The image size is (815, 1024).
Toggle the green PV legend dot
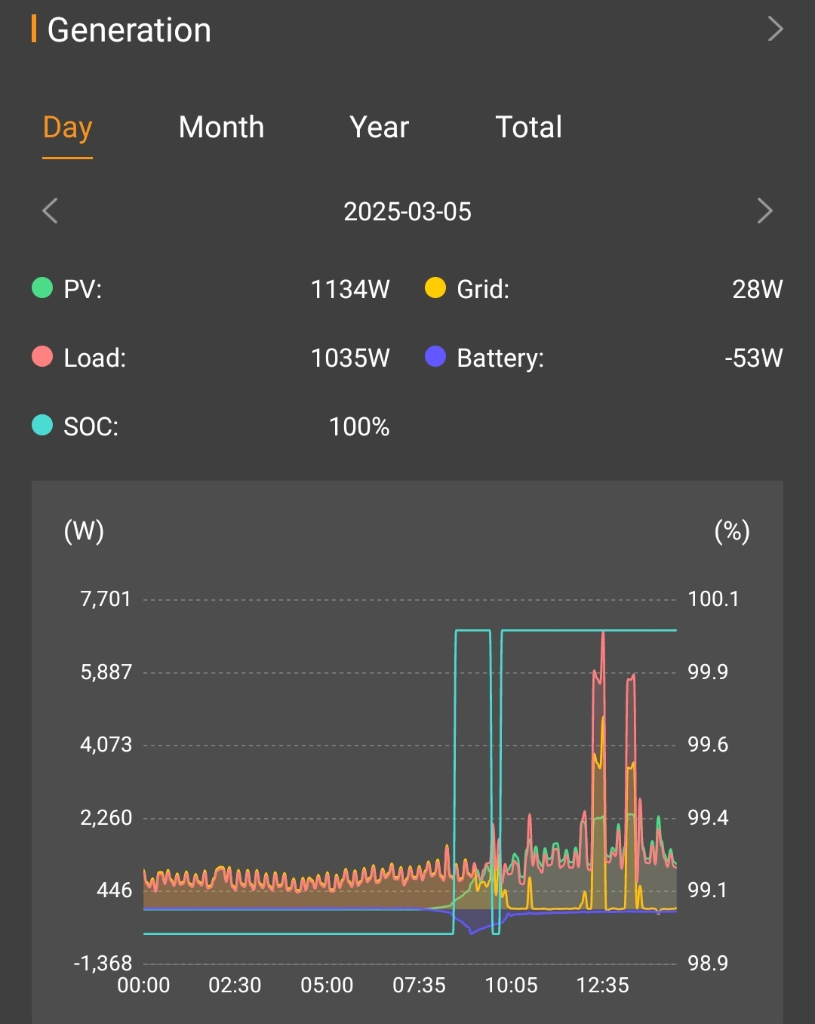tap(42, 288)
